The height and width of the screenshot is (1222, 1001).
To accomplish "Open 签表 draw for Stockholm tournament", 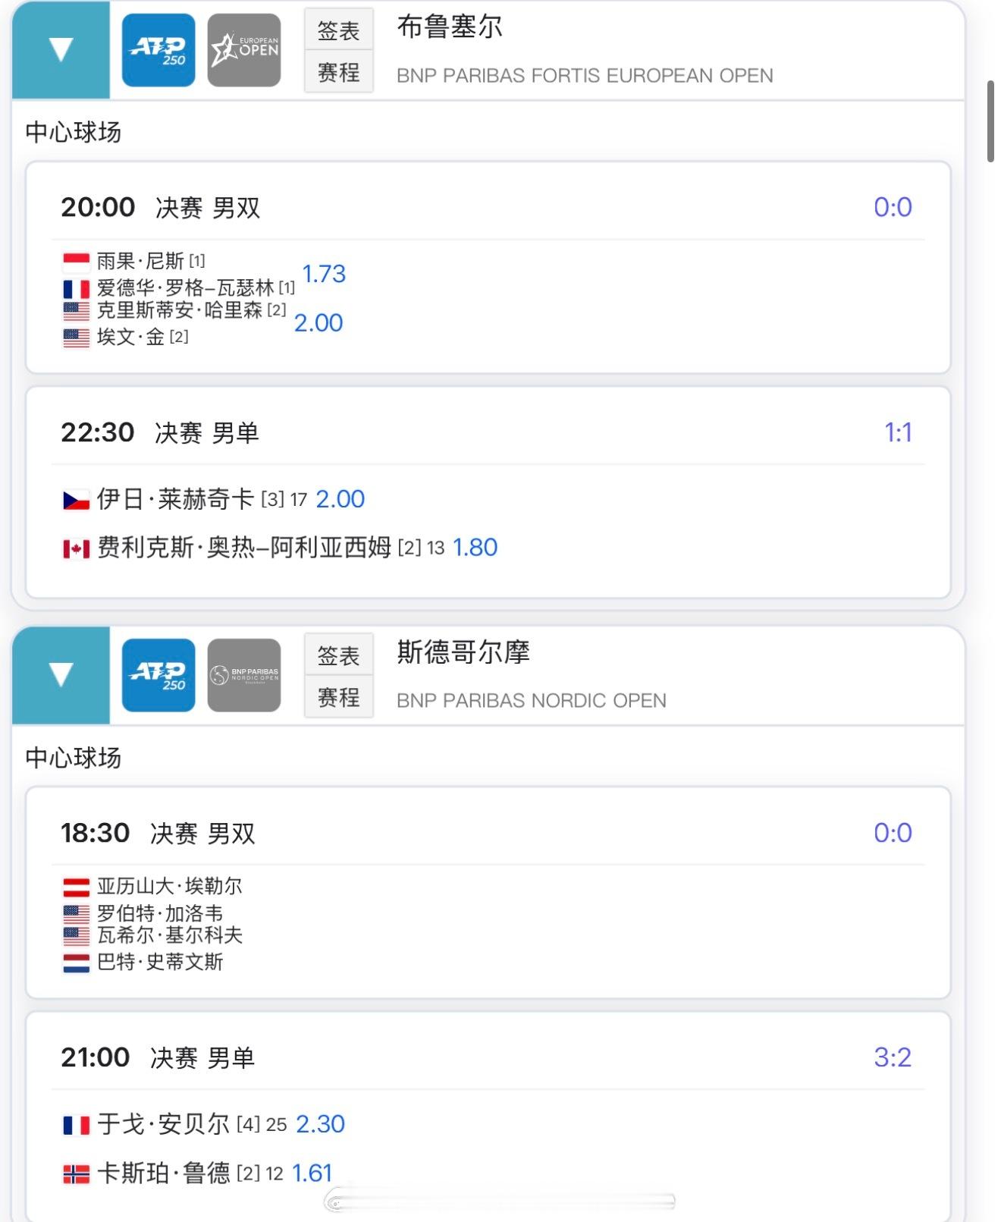I will 339,655.
